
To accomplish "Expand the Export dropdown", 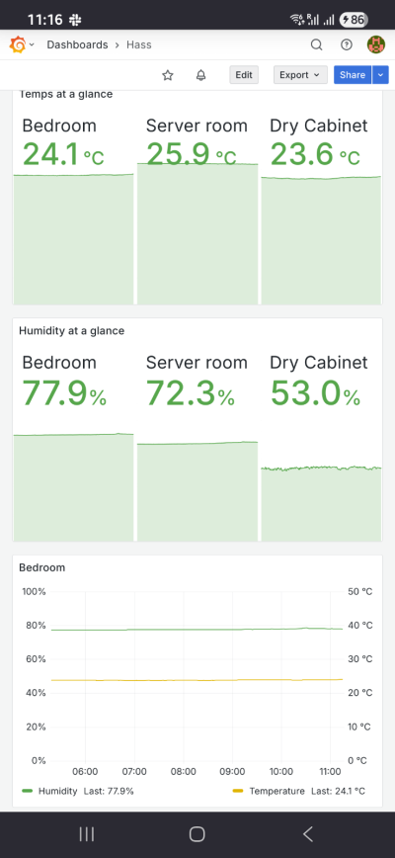I will point(300,75).
